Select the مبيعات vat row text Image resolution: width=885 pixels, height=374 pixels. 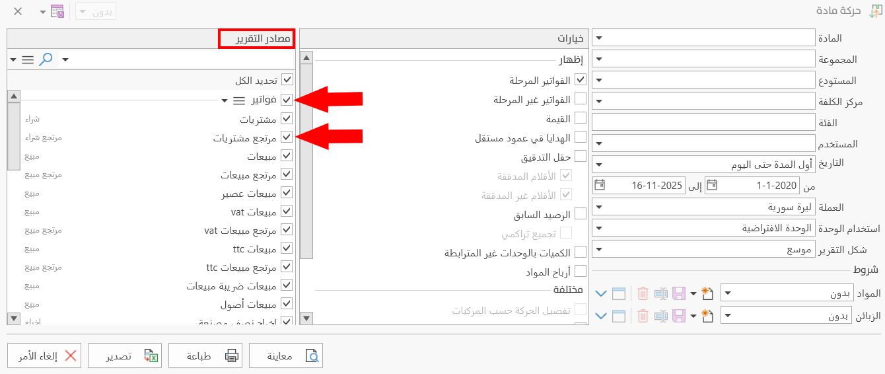(x=253, y=211)
